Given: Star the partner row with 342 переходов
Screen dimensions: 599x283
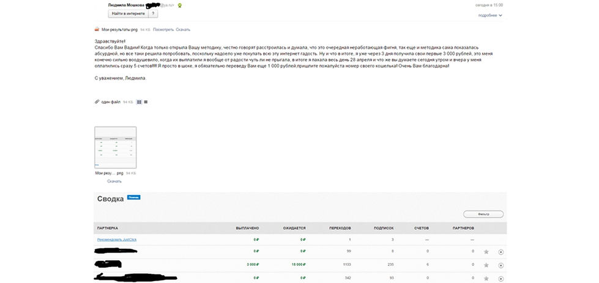Looking at the screenshot, I should point(486,279).
